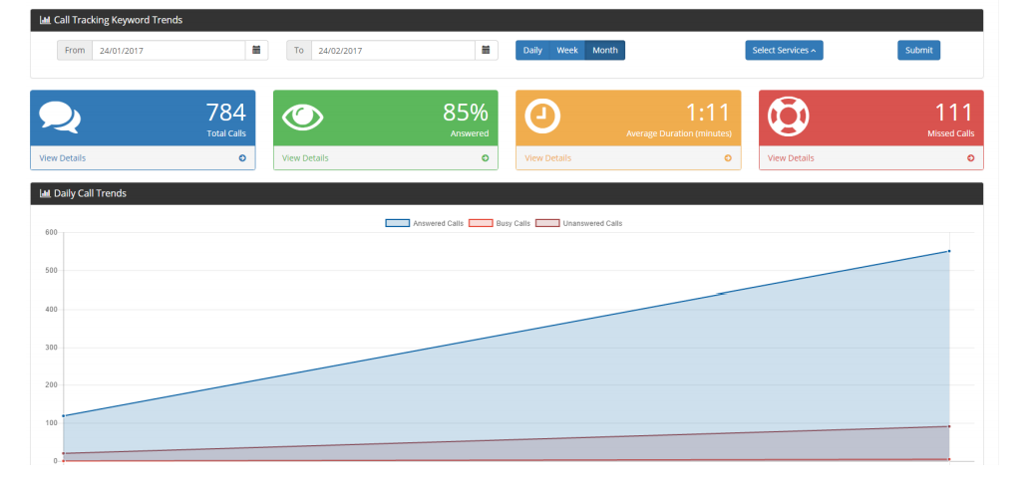Submit the selected date range
The width and height of the screenshot is (1028, 485).
[918, 51]
